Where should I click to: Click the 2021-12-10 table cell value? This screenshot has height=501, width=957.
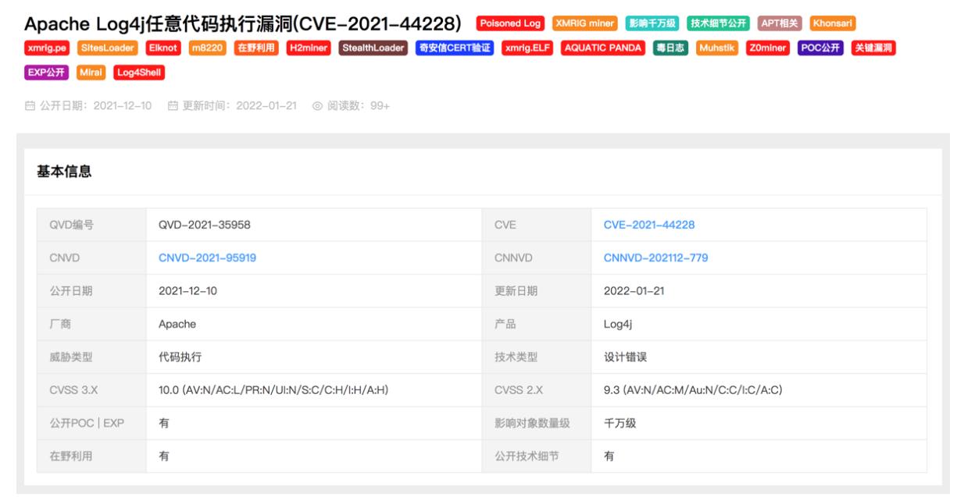(187, 291)
